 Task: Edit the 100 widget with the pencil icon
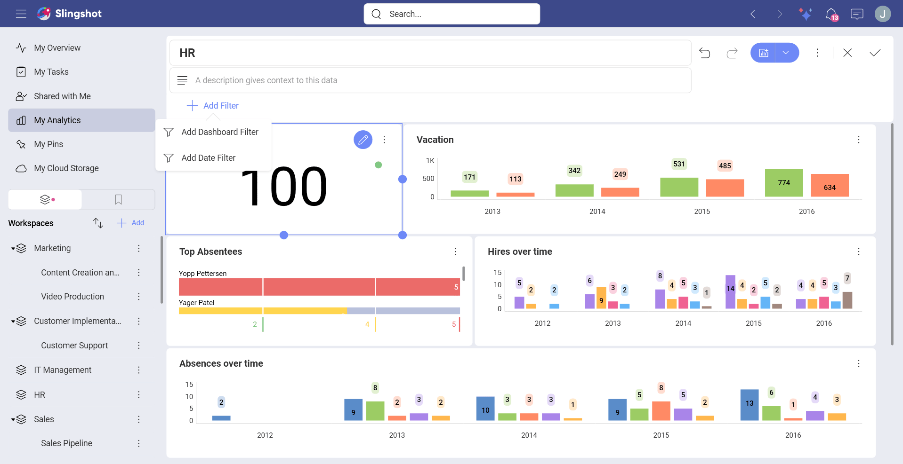[x=363, y=139]
